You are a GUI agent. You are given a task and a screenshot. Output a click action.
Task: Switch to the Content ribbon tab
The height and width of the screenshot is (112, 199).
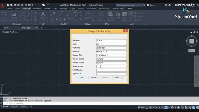pyautogui.click(x=47, y=9)
